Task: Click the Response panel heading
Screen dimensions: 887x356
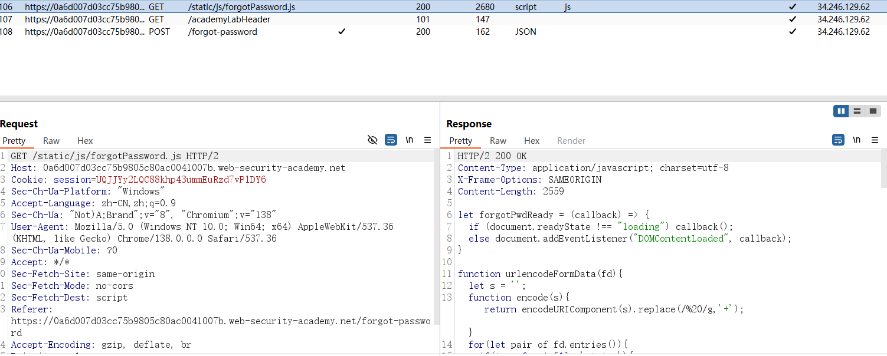Action: (x=469, y=124)
